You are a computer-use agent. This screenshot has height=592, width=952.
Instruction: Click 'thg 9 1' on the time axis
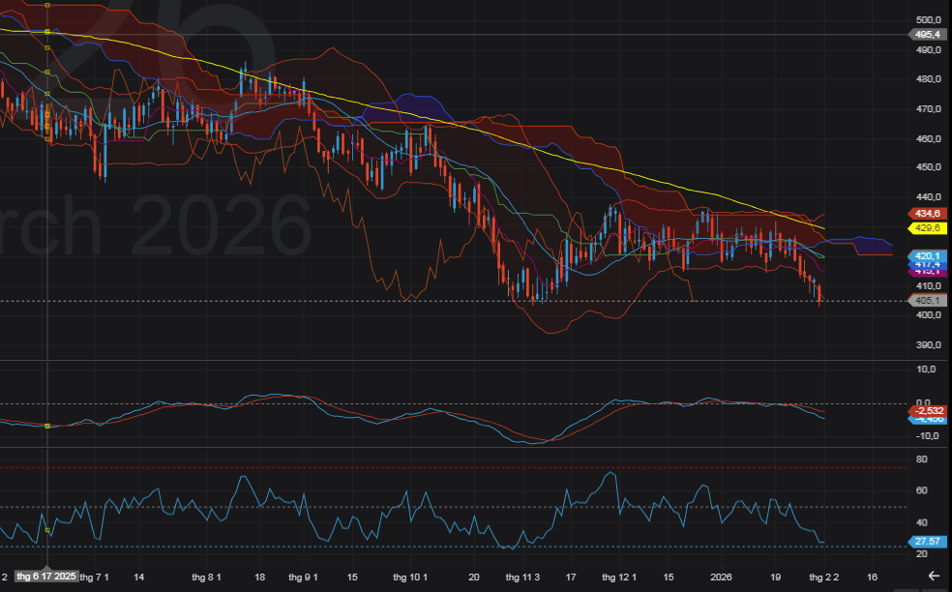(x=303, y=577)
